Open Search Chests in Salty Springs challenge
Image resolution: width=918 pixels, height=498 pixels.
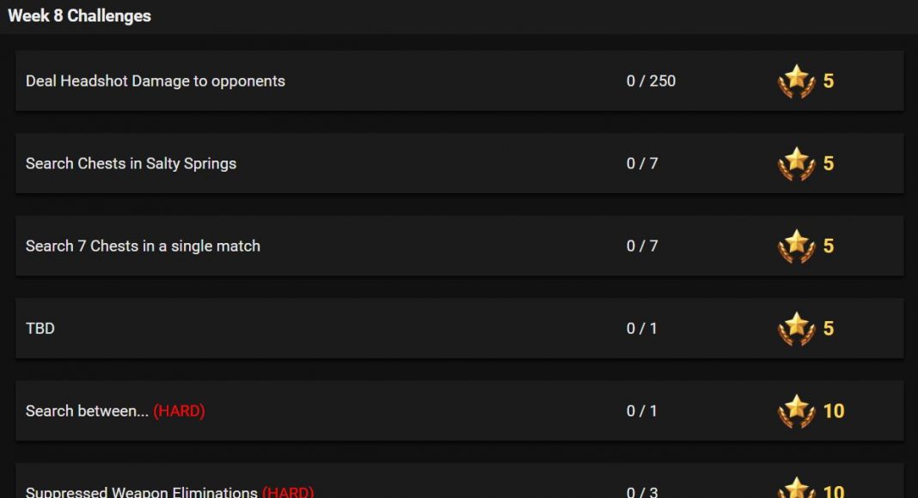[x=132, y=163]
